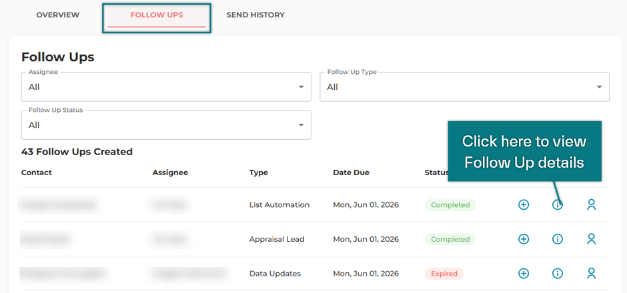Click the date in Appraisal Lead row
This screenshot has height=293, width=627.
tap(366, 239)
